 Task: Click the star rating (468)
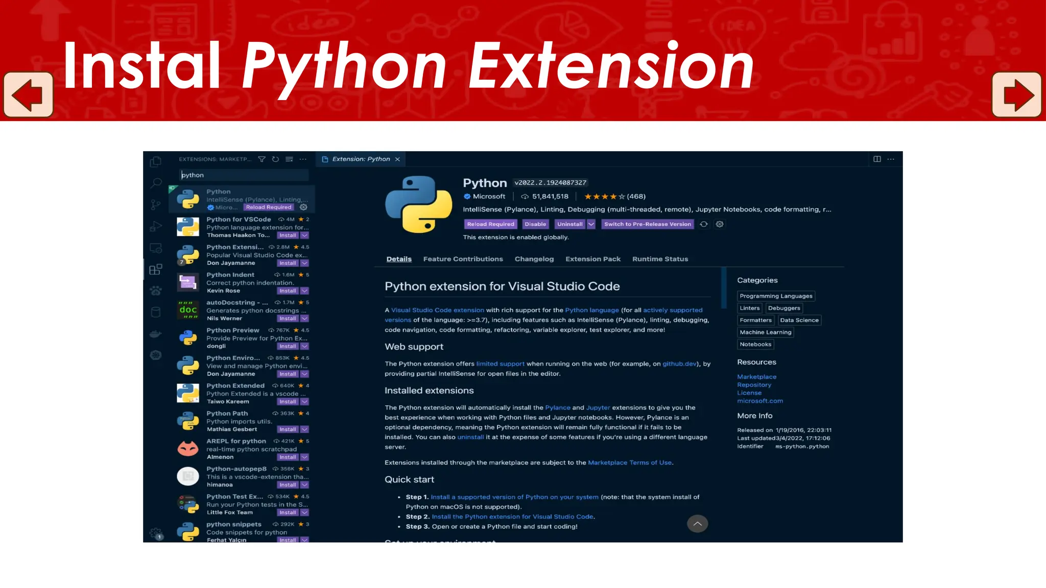[x=614, y=197]
